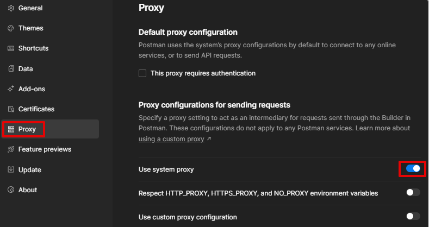The width and height of the screenshot is (429, 227).
Task: Go to the Shortcuts settings section
Action: [x=33, y=48]
